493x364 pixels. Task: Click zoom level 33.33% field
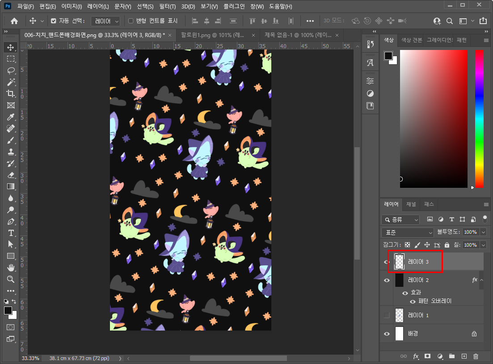point(30,358)
